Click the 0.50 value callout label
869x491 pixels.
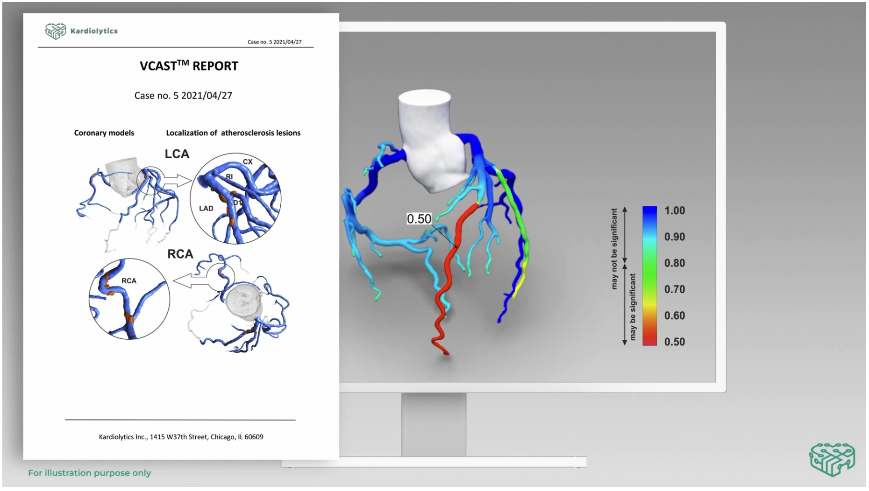tap(419, 219)
